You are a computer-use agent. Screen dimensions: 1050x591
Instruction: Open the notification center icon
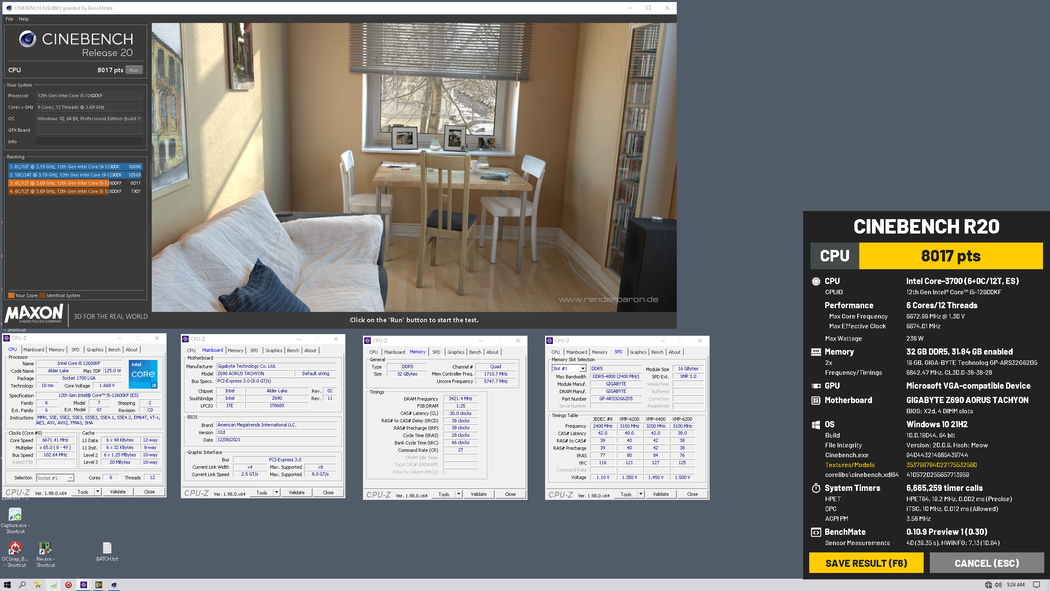coord(1036,585)
